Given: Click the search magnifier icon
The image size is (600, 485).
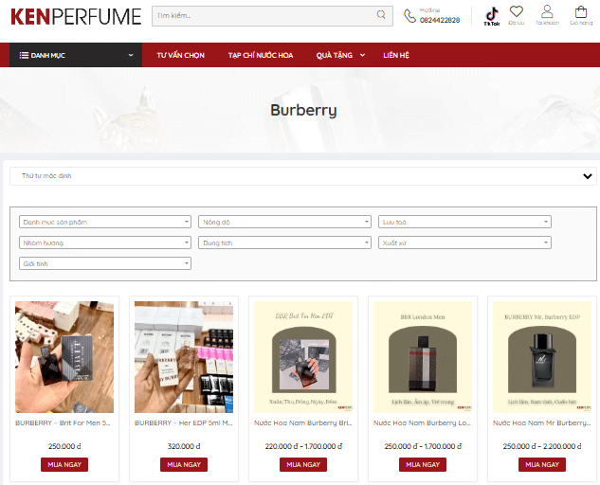Looking at the screenshot, I should coord(381,15).
